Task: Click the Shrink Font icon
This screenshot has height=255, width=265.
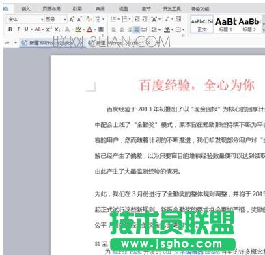Action: (x=79, y=19)
